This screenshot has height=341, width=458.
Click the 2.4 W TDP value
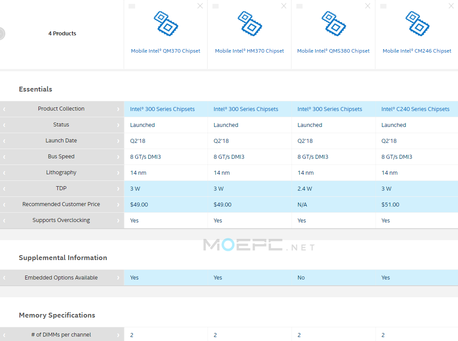[x=305, y=189]
